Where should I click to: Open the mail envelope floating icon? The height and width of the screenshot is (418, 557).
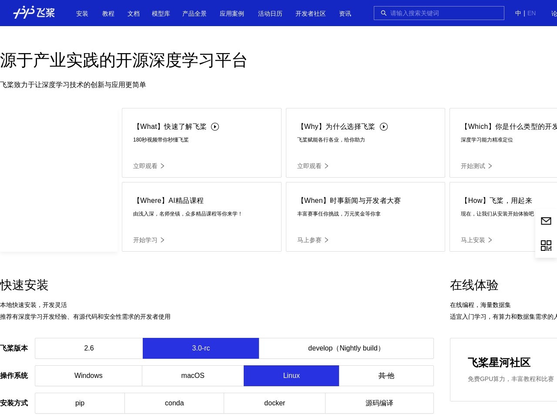click(546, 221)
